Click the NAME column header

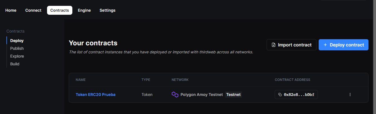click(x=81, y=80)
